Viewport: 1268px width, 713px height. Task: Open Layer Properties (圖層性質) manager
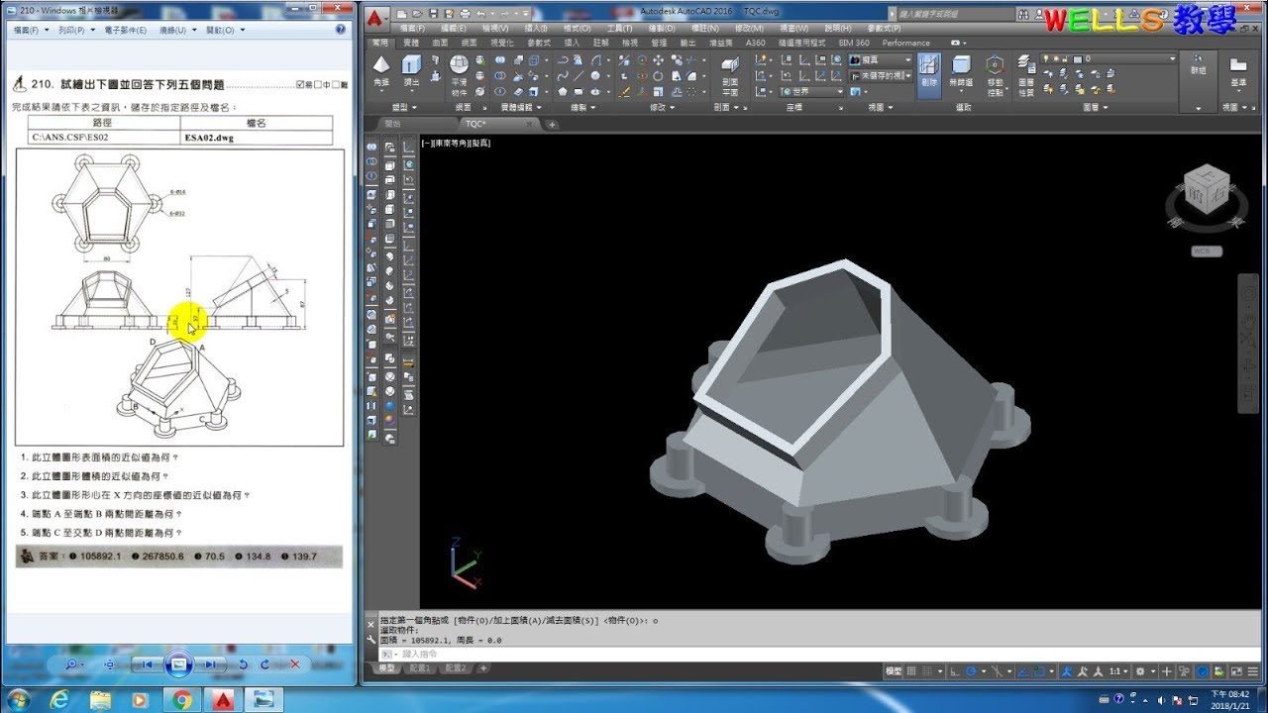1025,74
